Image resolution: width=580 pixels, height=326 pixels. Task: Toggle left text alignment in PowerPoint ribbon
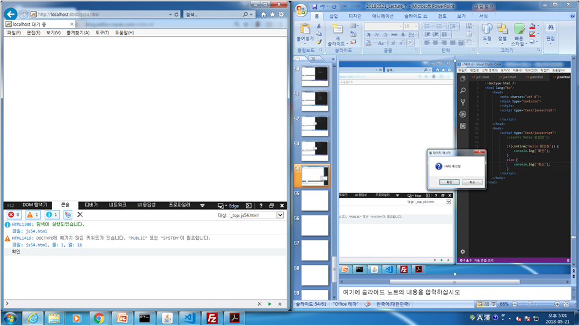pyautogui.click(x=427, y=43)
